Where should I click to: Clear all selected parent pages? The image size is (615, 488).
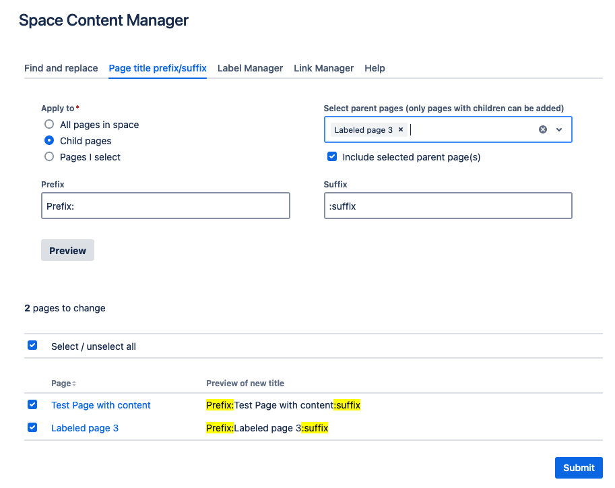point(543,129)
